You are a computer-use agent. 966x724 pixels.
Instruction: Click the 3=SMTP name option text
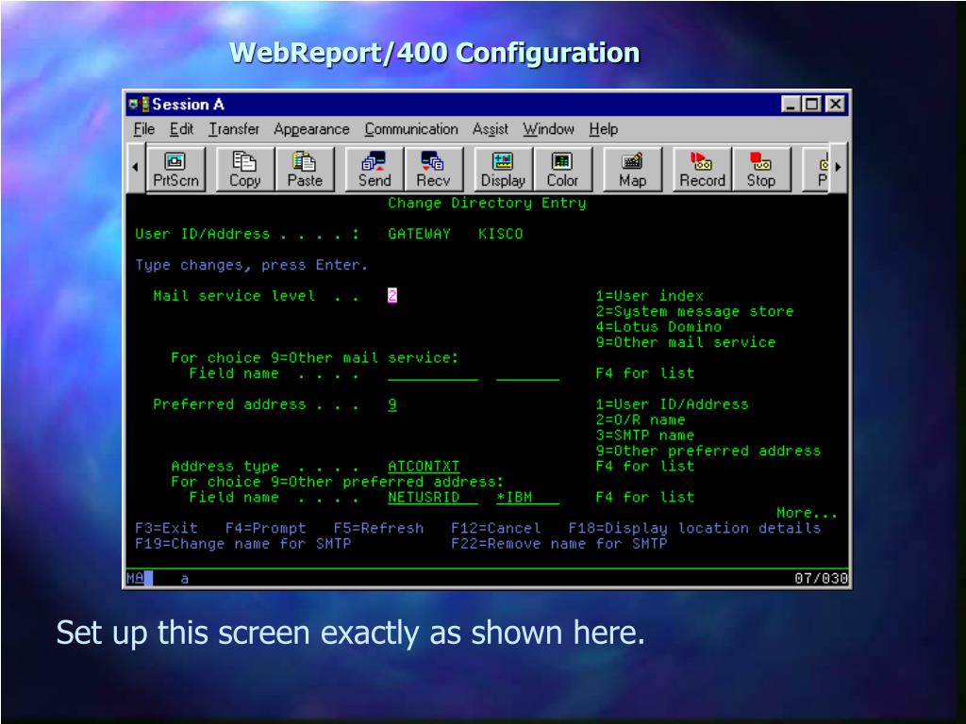coord(645,436)
